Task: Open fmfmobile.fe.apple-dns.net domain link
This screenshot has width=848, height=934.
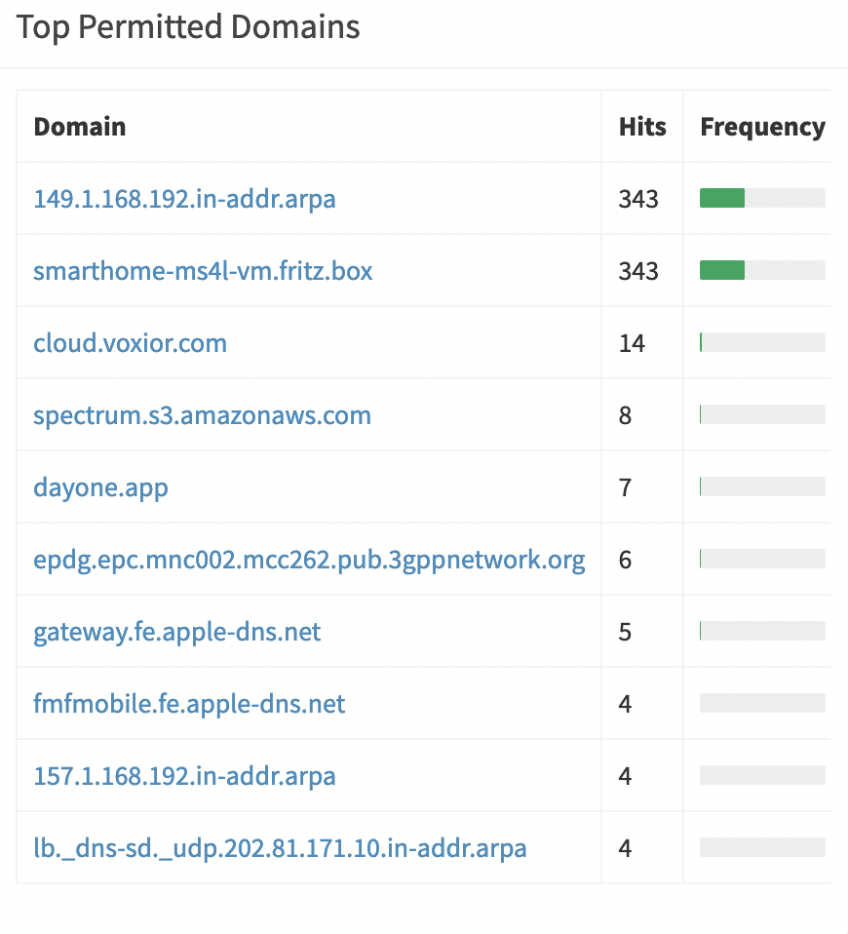Action: pos(189,704)
